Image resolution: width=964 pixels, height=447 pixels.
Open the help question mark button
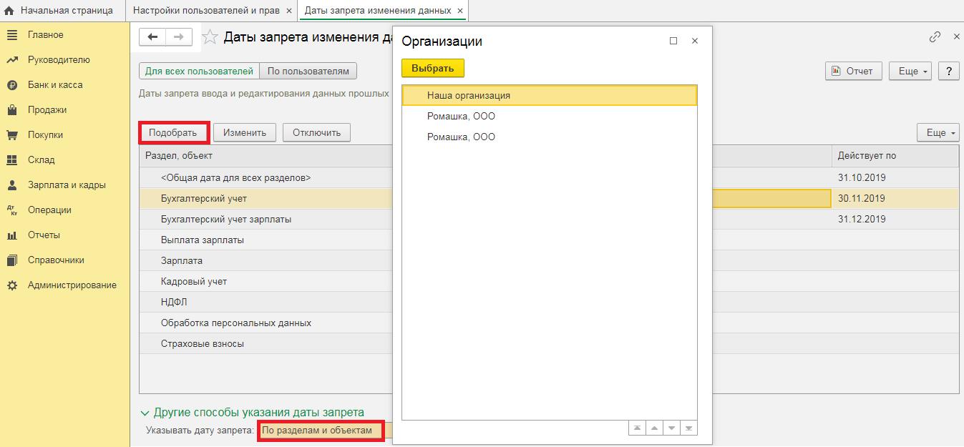coord(948,71)
